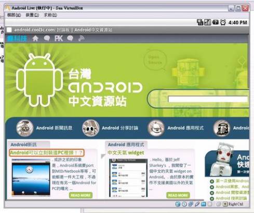Open the first Android category in the blue bar
The height and width of the screenshot is (213, 254).
[44, 128]
